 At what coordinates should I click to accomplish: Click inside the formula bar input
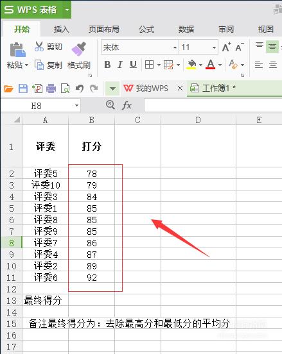pos(213,105)
